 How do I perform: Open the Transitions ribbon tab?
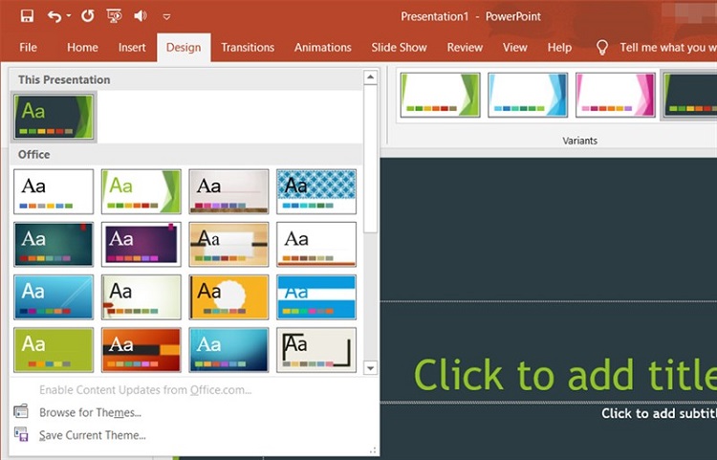click(x=247, y=47)
